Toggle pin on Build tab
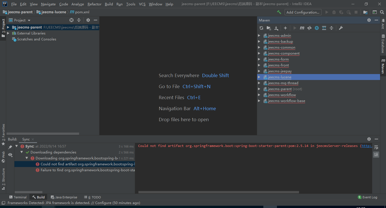Image resolution: width=386 pixels, height=208 pixels. tap(10, 147)
